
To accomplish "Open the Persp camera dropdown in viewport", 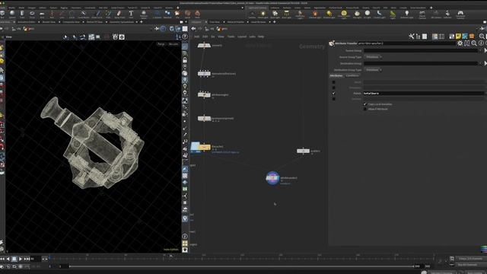I will pyautogui.click(x=161, y=44).
